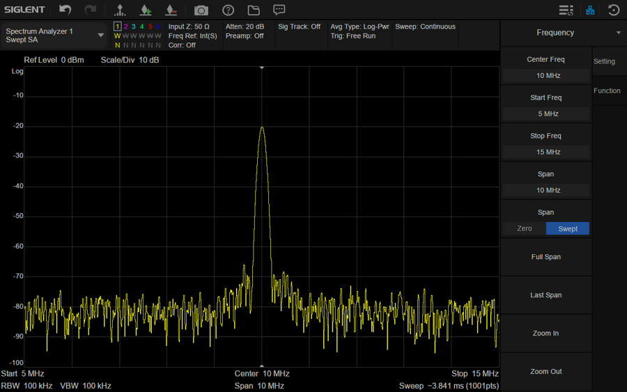Screen dimensions: 627x392
Task: Click the Atten: 20 dB status
Action: click(x=245, y=26)
